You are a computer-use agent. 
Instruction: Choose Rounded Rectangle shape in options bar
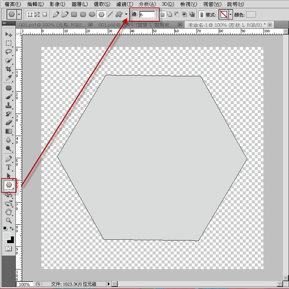click(x=83, y=14)
